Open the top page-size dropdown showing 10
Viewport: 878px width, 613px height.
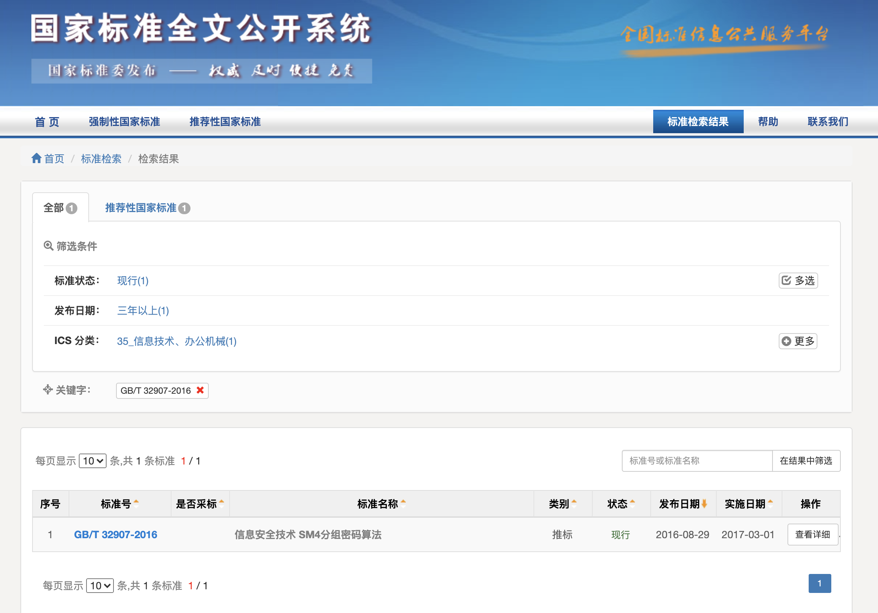tap(92, 461)
